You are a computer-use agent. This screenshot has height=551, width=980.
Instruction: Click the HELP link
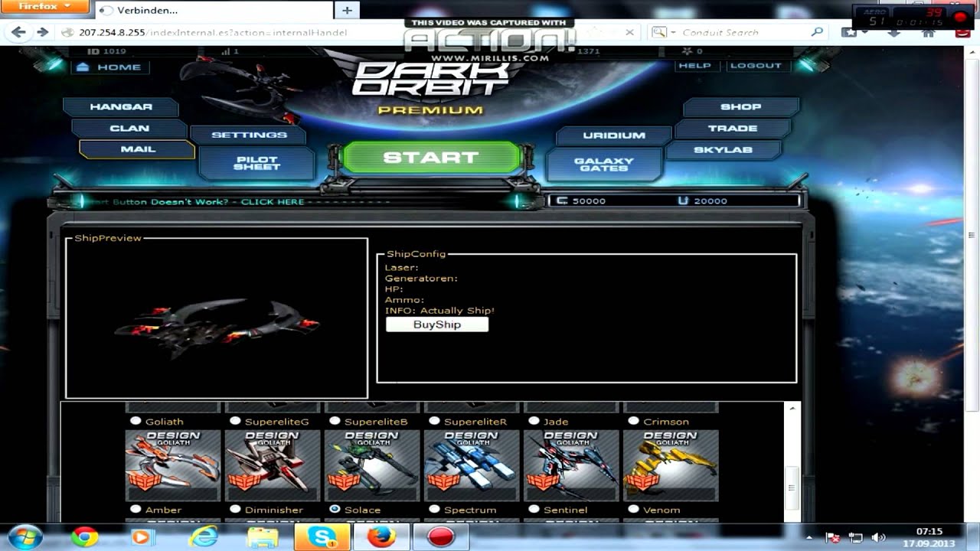694,66
